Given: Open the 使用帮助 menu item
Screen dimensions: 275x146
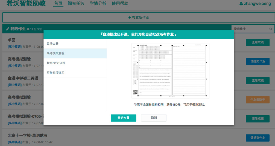Looking at the screenshot, I should [120, 4].
